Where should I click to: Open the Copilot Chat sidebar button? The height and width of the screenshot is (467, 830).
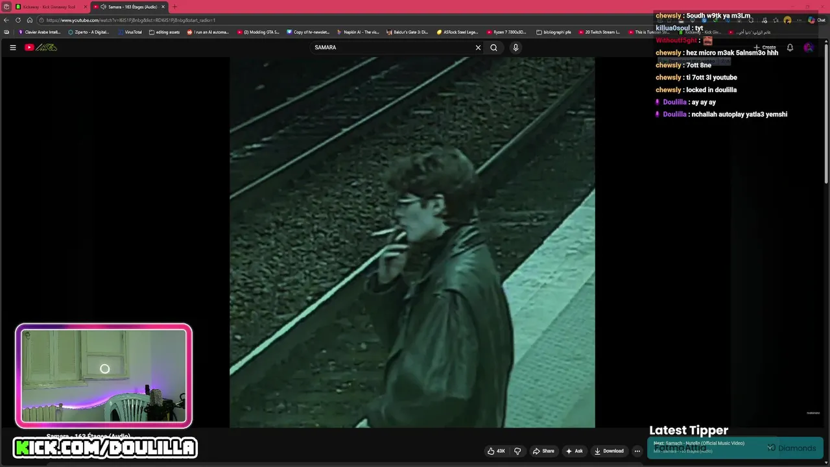coord(816,20)
